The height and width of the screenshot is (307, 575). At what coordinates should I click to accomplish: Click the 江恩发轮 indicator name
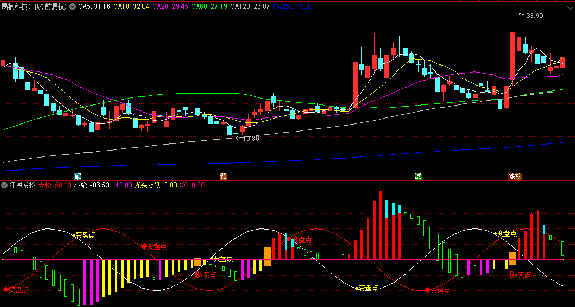(22, 185)
